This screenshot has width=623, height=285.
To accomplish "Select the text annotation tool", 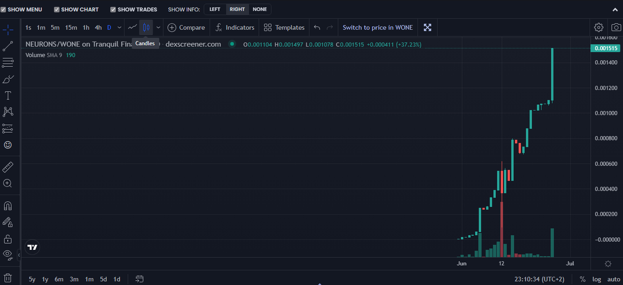I will point(8,95).
